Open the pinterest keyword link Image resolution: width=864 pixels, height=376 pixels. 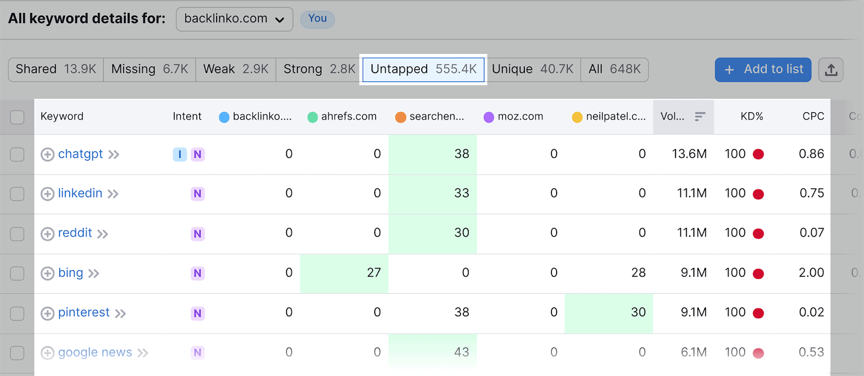(84, 312)
